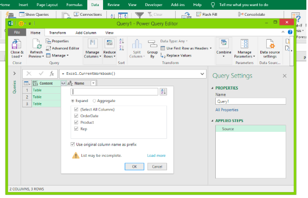Collapse the Power Query ribbon
308x198 pixels.
283,32
